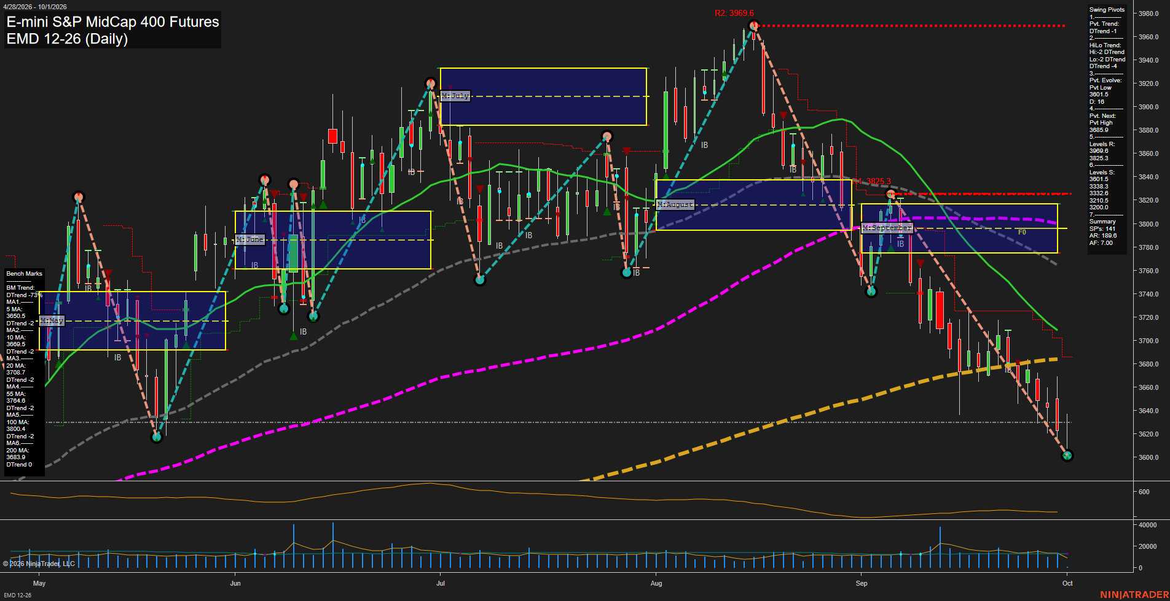Open the EMD 12-26 tab at bottom left
1170x601 pixels.
pos(17,595)
